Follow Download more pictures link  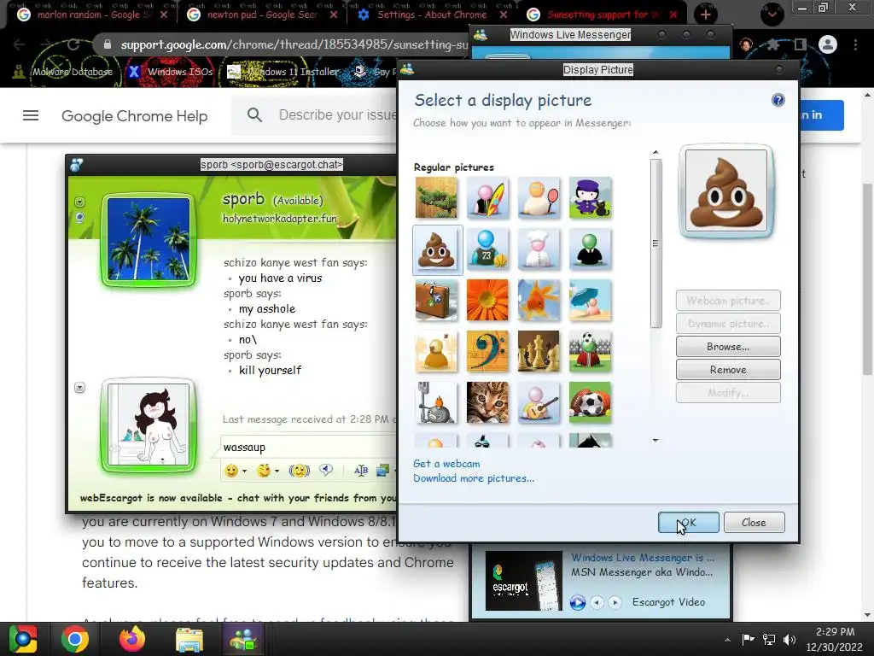[x=473, y=478]
